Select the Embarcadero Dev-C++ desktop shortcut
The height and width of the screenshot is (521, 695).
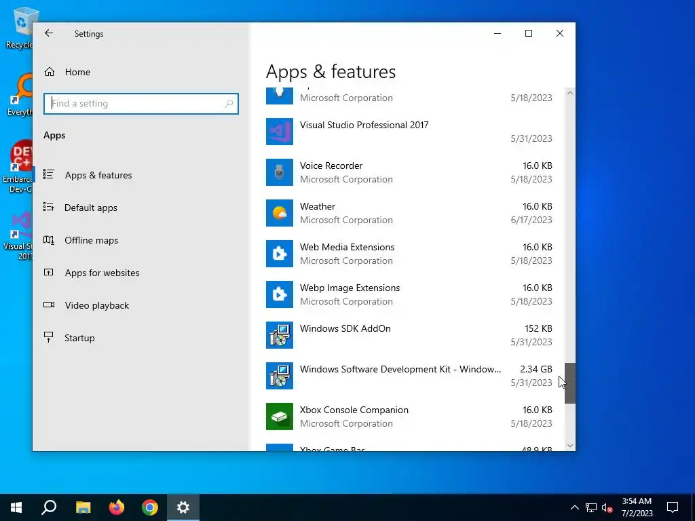coord(18,167)
